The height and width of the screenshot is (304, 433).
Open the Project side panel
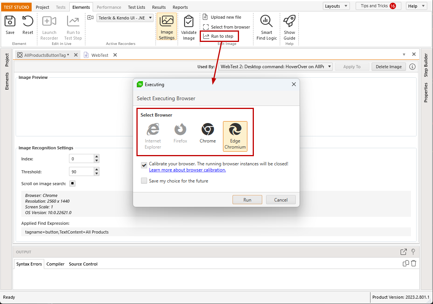(6, 60)
